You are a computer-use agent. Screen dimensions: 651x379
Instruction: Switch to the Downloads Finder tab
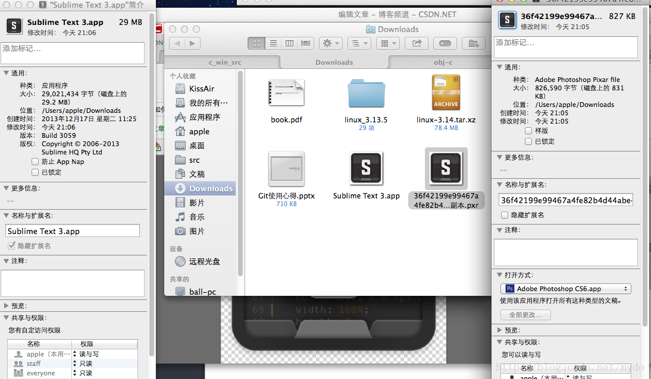[x=334, y=62]
